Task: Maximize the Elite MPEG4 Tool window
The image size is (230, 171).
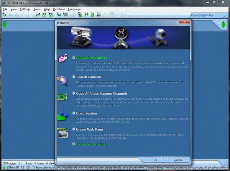Action: pyautogui.click(x=214, y=2)
